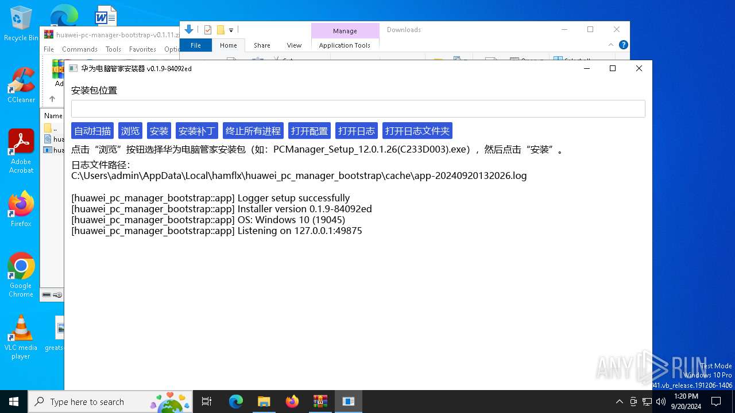Open the Commands menu in WinRAR
Image resolution: width=735 pixels, height=413 pixels.
coord(80,49)
